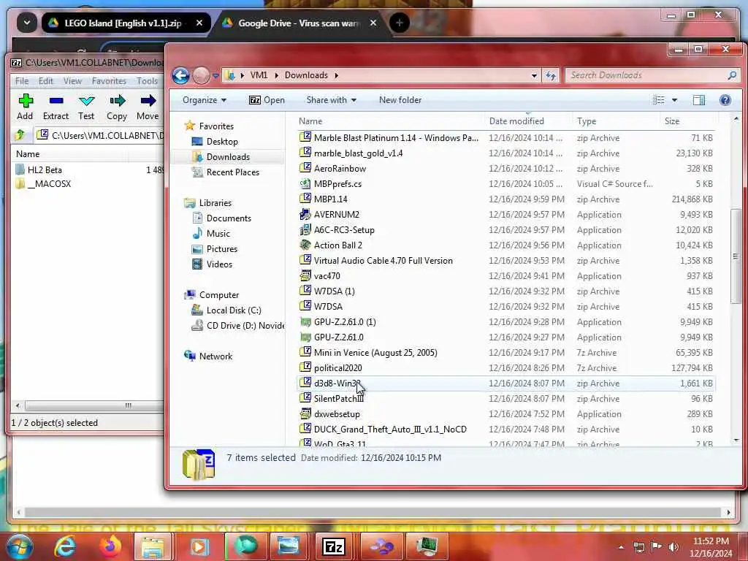748x561 pixels.
Task: Open File menu in 7-Zip
Action: [x=22, y=81]
